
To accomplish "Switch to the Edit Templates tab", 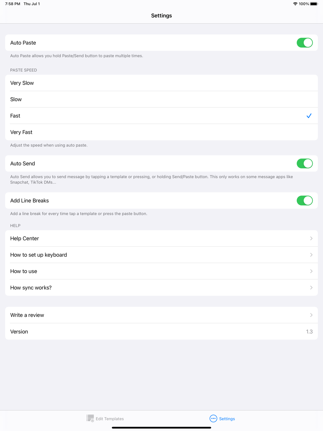I will point(109,419).
